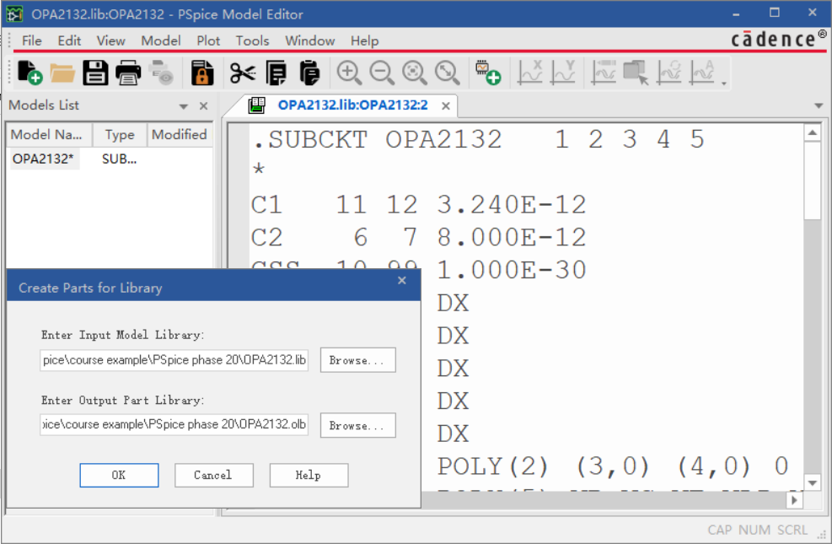This screenshot has width=832, height=544.
Task: Click the horizontal scroll right arrow
Action: 794,500
